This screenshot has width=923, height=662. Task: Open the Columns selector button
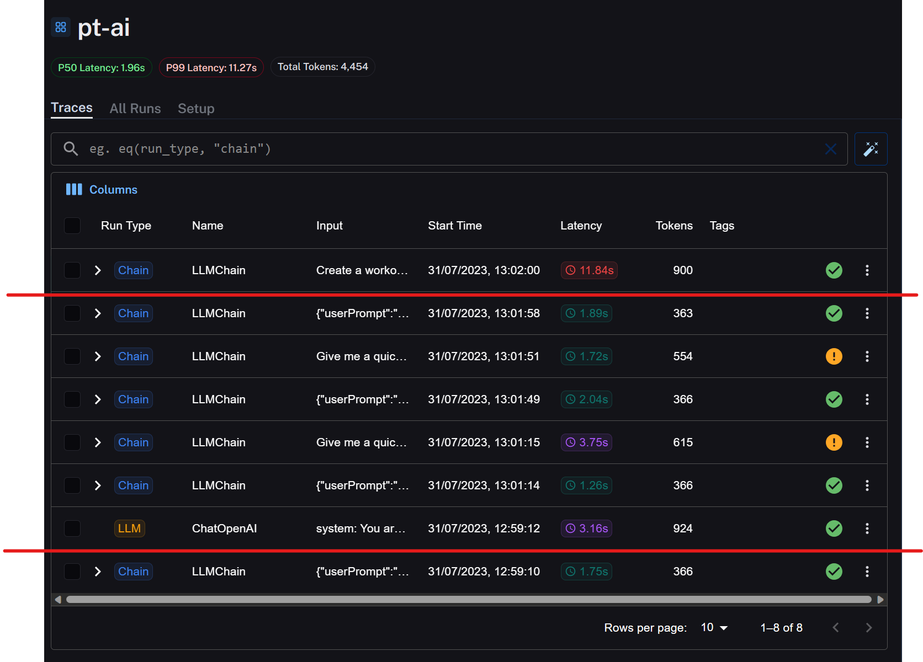click(x=102, y=190)
